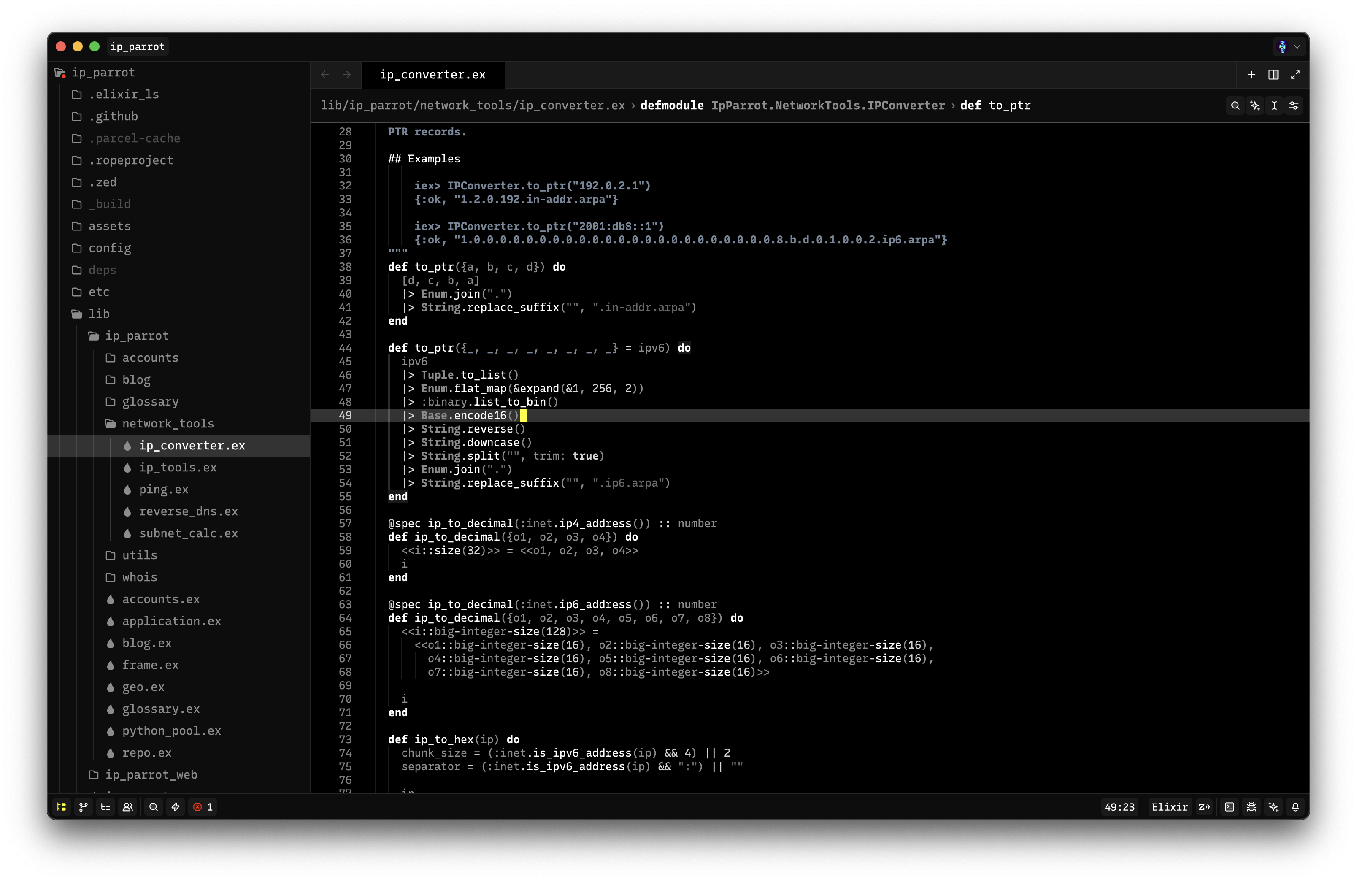Open editor controls sliders icon

1294,106
